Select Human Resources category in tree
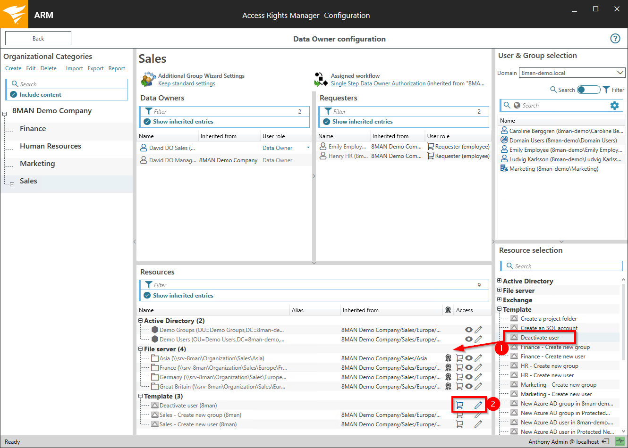 click(x=51, y=146)
